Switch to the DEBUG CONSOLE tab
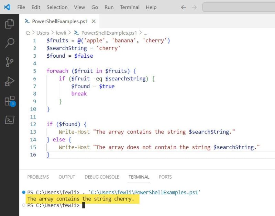 coord(102,177)
